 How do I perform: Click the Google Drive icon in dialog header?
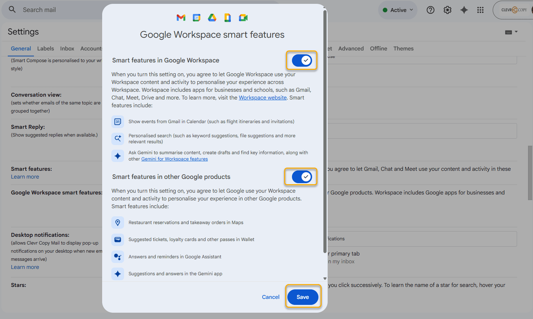pyautogui.click(x=212, y=18)
